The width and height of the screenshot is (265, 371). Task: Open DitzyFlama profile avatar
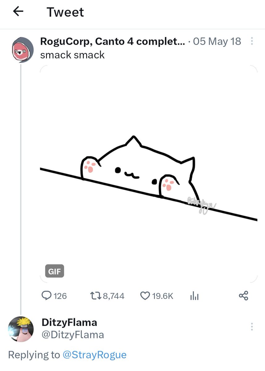(21, 329)
